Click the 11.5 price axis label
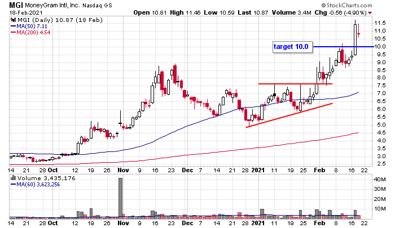The width and height of the screenshot is (395, 228). pos(380,23)
